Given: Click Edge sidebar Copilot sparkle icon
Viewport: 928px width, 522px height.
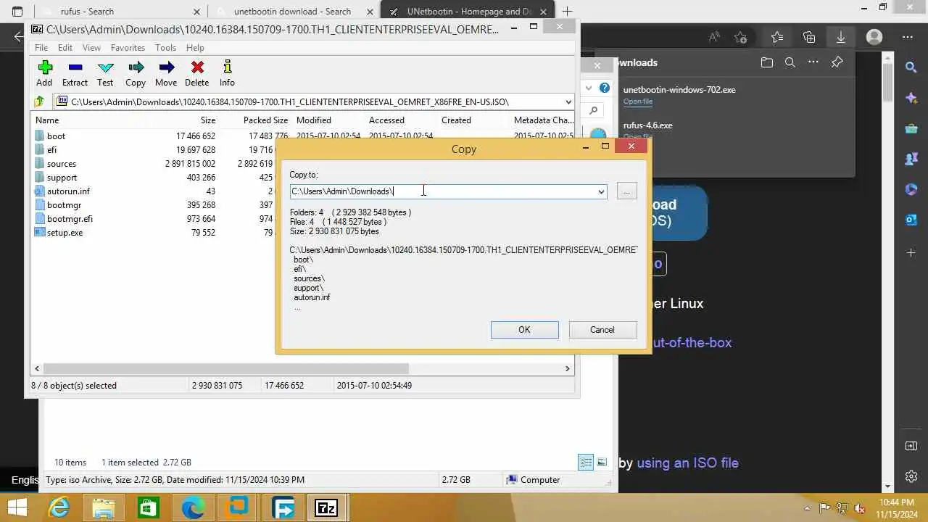Looking at the screenshot, I should coord(911,98).
